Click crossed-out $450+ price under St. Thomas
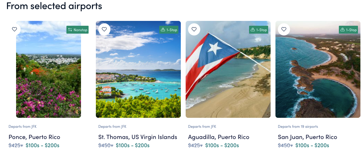 tap(106, 145)
